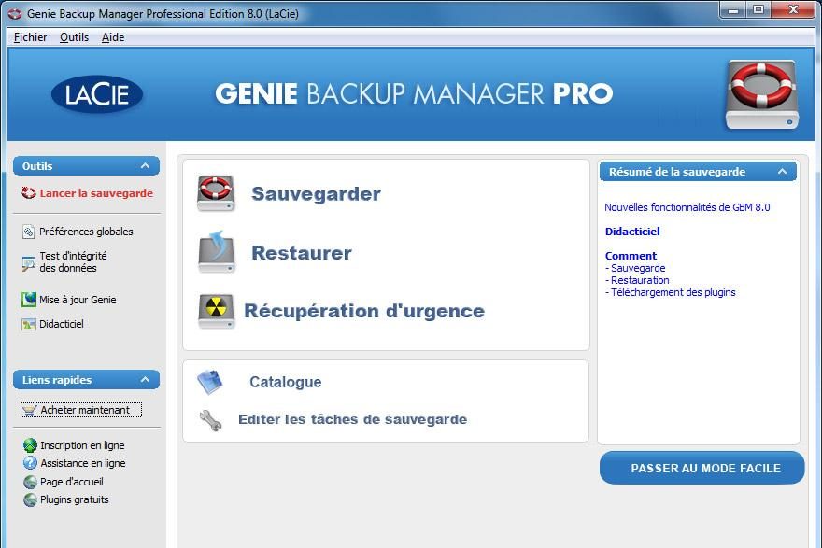822x548 pixels.
Task: Click the Mise à jour Genie text
Action: pos(78,300)
